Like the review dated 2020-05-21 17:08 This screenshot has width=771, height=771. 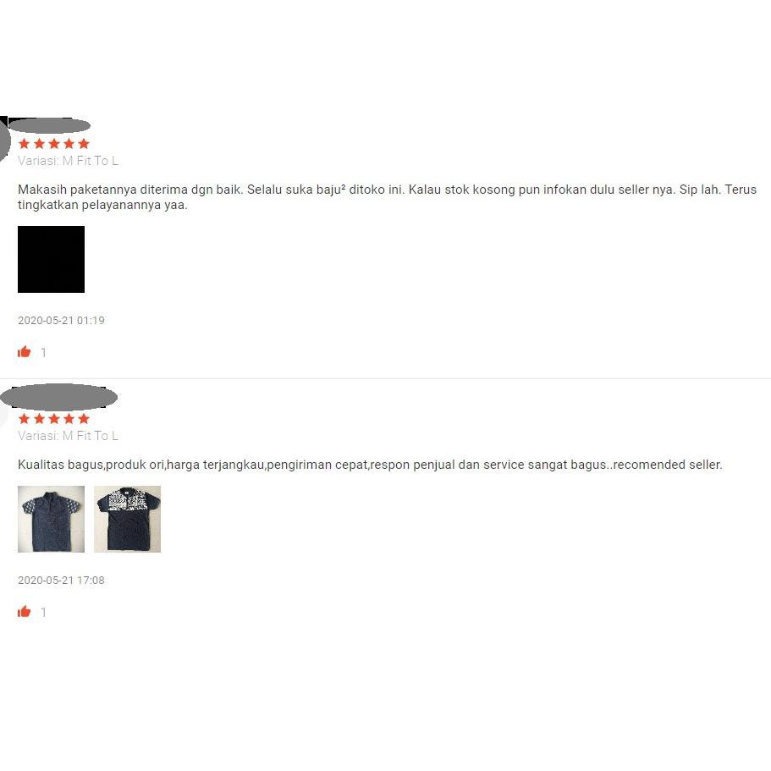click(x=24, y=611)
